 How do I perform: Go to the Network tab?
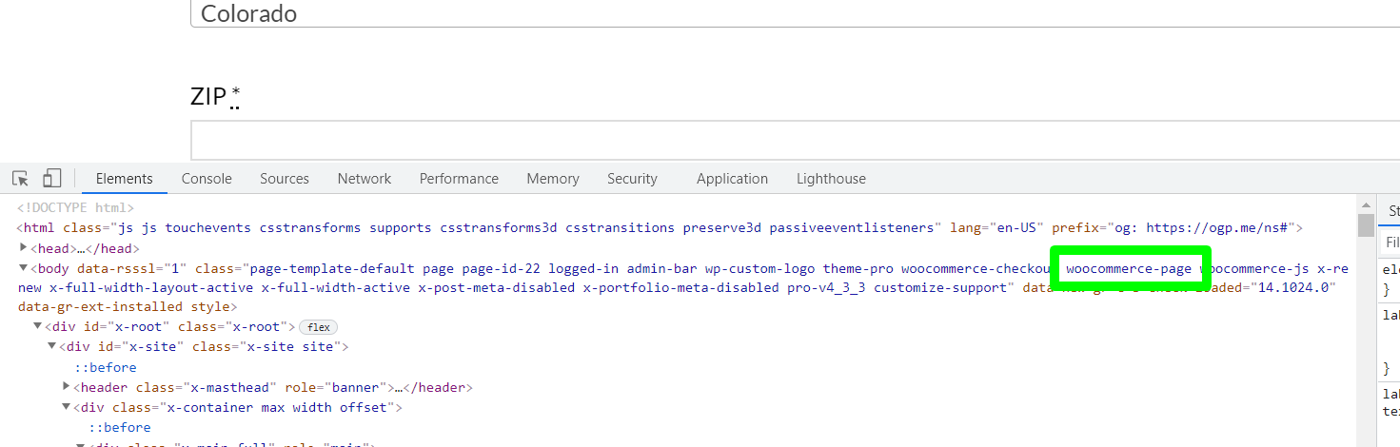click(x=364, y=179)
